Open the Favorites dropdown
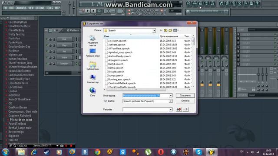 click(171, 110)
